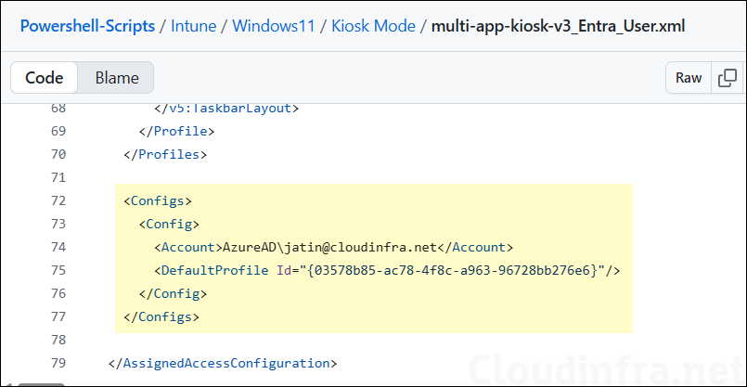The image size is (747, 387).
Task: Click the opening Configs tag
Action: (158, 200)
